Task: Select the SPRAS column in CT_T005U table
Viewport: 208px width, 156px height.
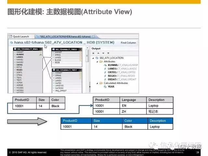Action: click(x=58, y=55)
